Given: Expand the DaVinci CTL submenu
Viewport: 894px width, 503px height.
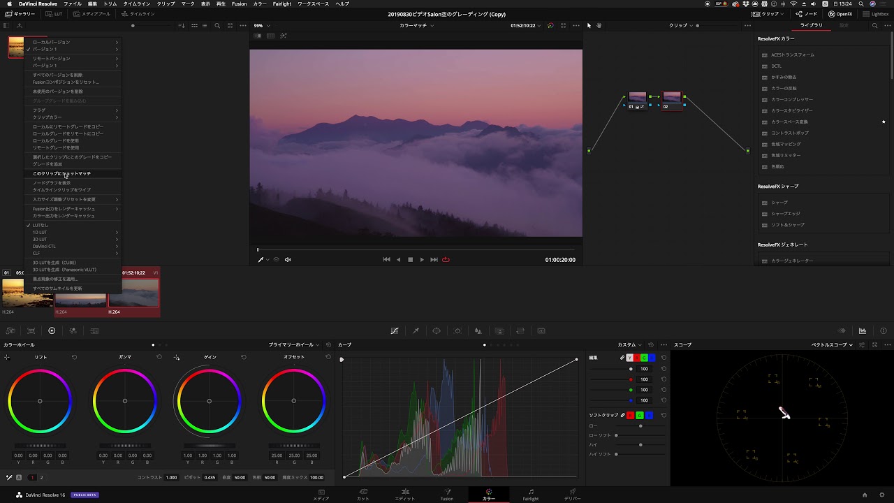Looking at the screenshot, I should [73, 246].
